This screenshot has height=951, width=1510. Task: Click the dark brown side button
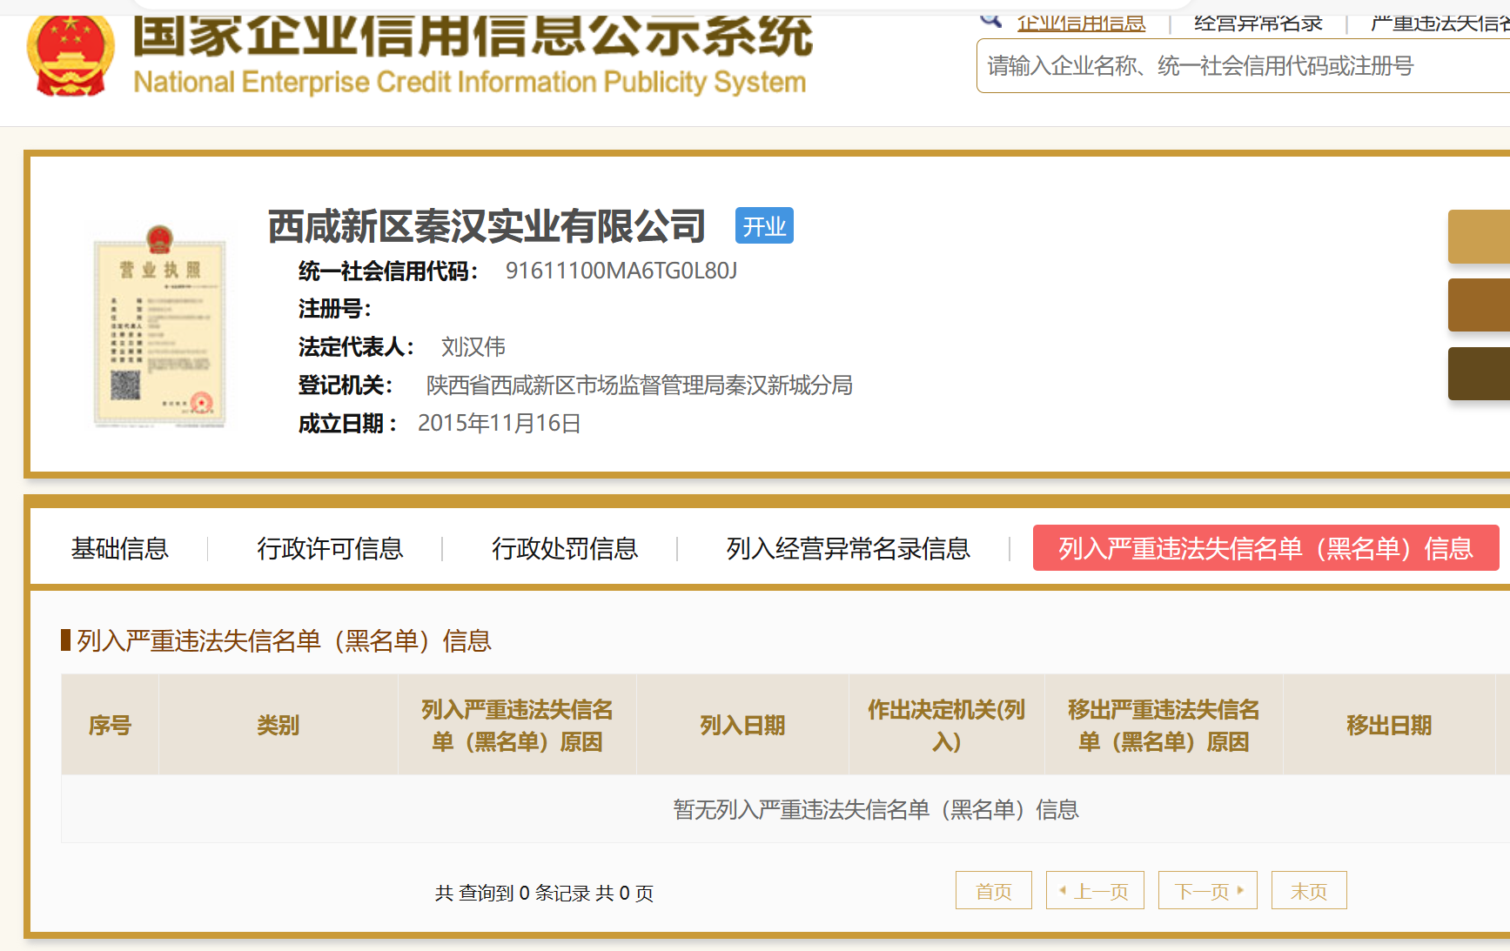[1479, 373]
